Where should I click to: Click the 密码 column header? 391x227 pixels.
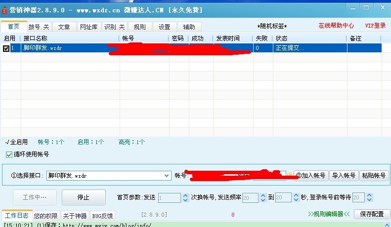tap(178, 38)
